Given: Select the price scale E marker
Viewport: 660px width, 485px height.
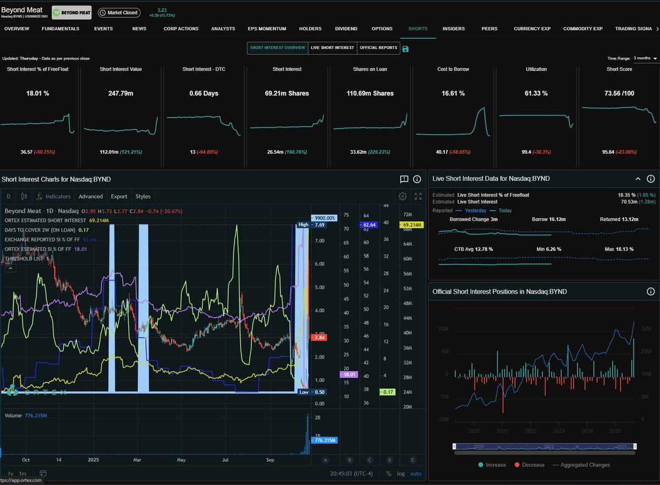Looking at the screenshot, I should click(413, 460).
